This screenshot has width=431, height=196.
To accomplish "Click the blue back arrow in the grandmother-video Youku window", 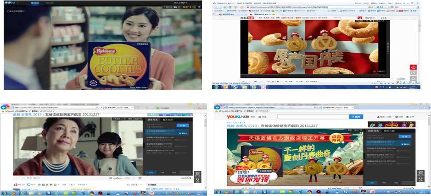I will (x=4, y=108).
